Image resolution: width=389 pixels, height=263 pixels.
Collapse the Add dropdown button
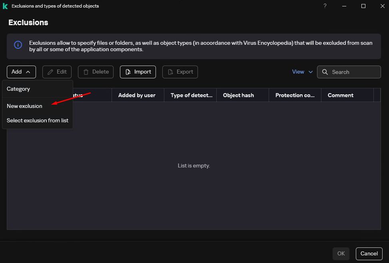click(21, 72)
